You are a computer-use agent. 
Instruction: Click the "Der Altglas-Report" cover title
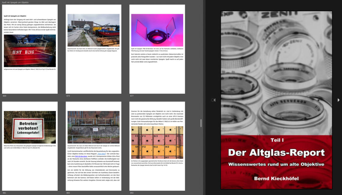pyautogui.click(x=276, y=153)
